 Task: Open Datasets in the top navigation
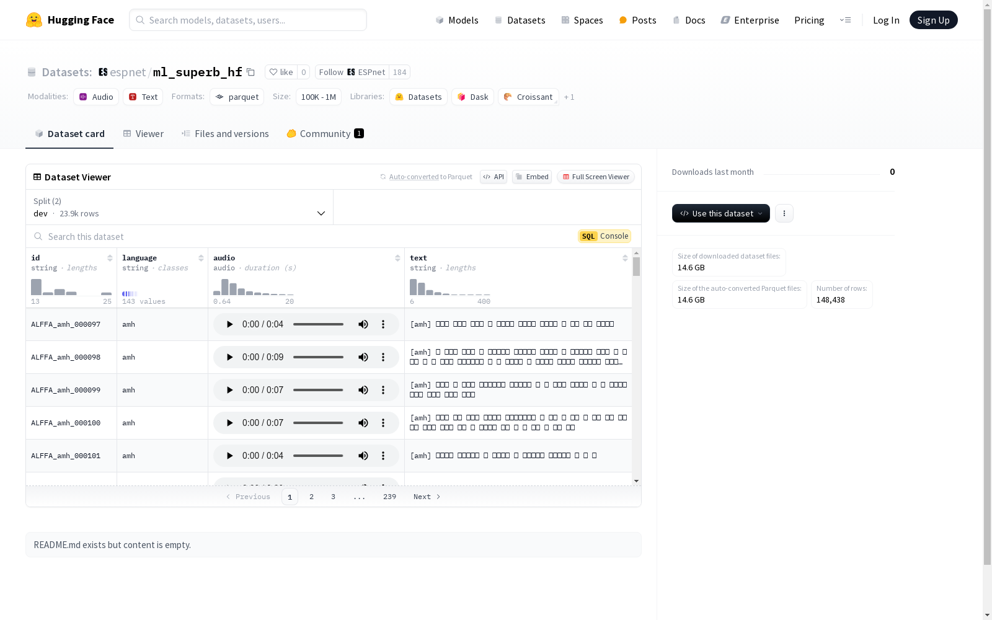click(x=520, y=20)
